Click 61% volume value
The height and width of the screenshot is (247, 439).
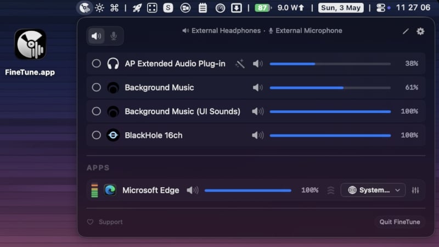(x=412, y=87)
